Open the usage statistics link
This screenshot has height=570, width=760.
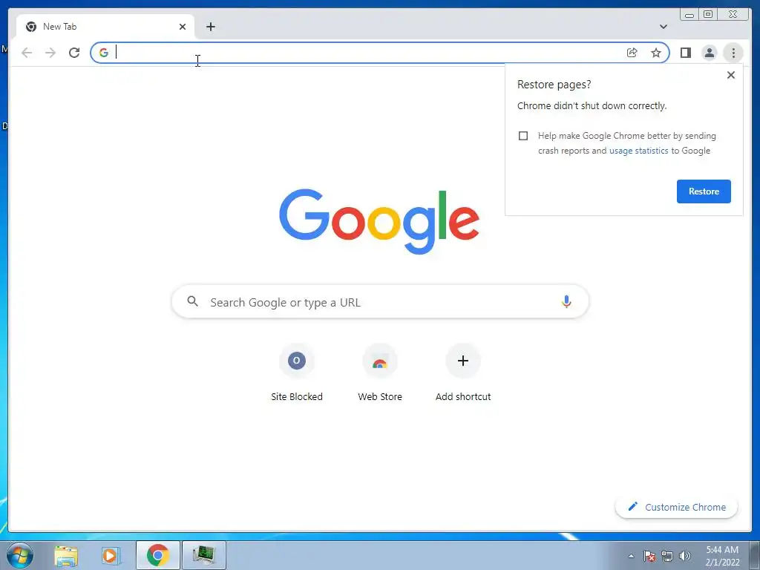(x=638, y=151)
